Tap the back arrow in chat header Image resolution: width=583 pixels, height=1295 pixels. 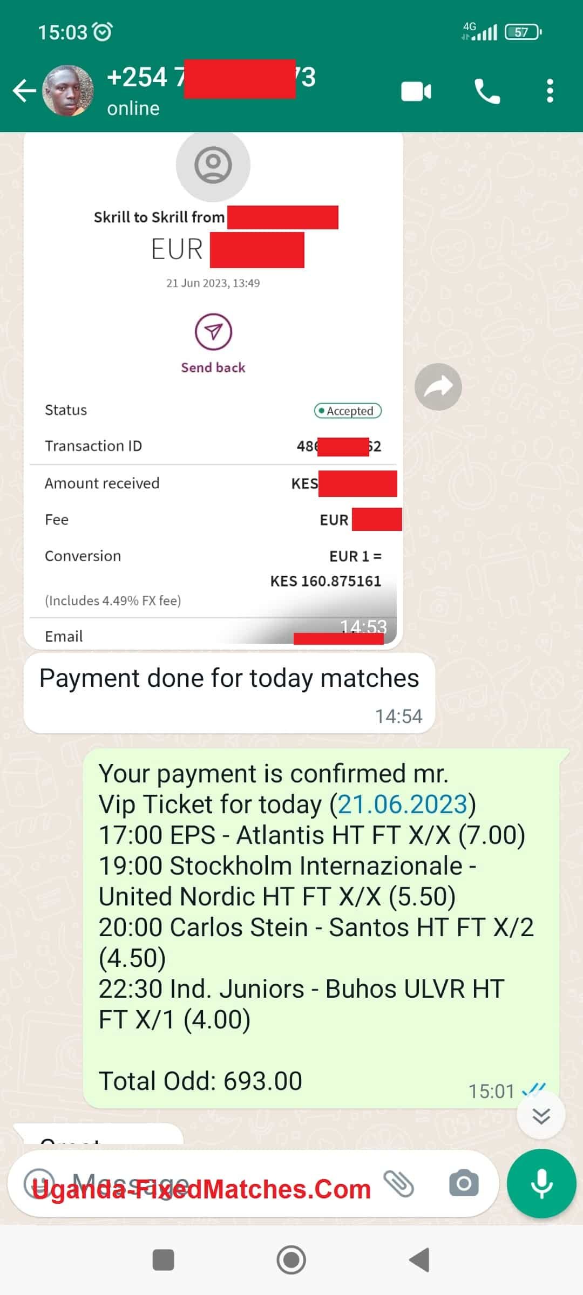pyautogui.click(x=24, y=91)
